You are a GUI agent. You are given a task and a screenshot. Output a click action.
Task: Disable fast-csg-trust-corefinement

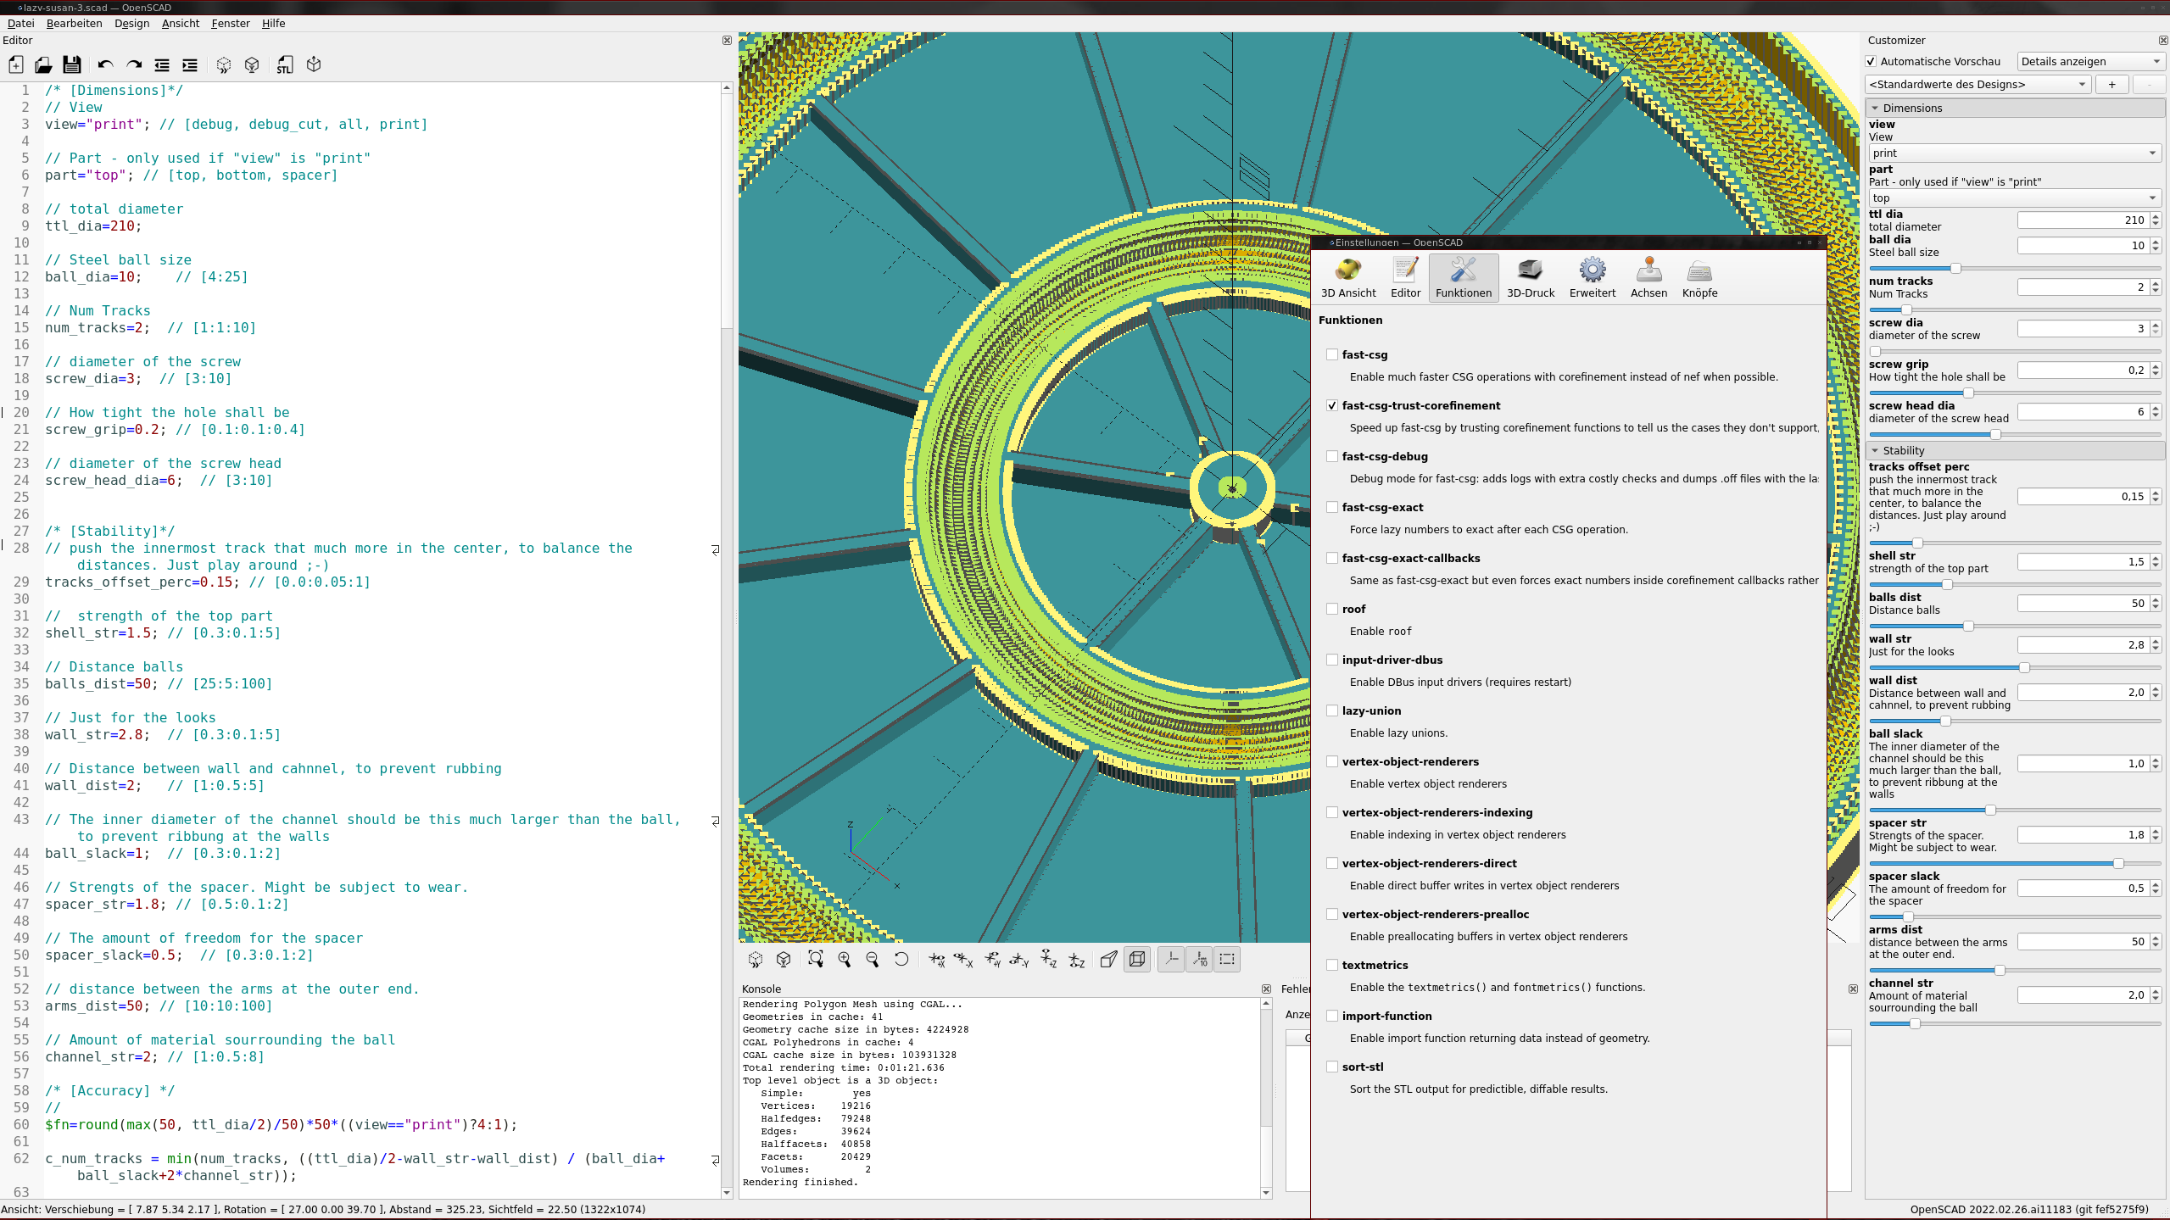tap(1331, 405)
